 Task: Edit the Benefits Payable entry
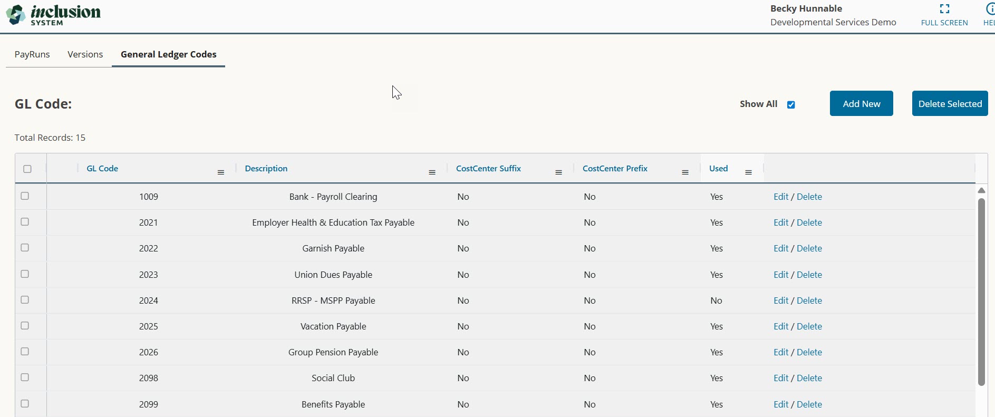(x=781, y=404)
